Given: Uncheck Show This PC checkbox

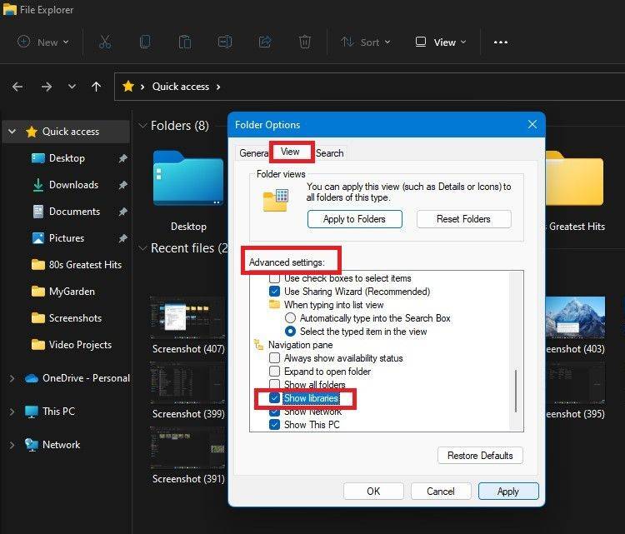Looking at the screenshot, I should coord(275,424).
